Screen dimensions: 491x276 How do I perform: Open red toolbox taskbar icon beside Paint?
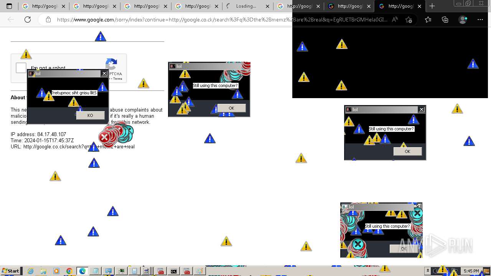click(187, 271)
